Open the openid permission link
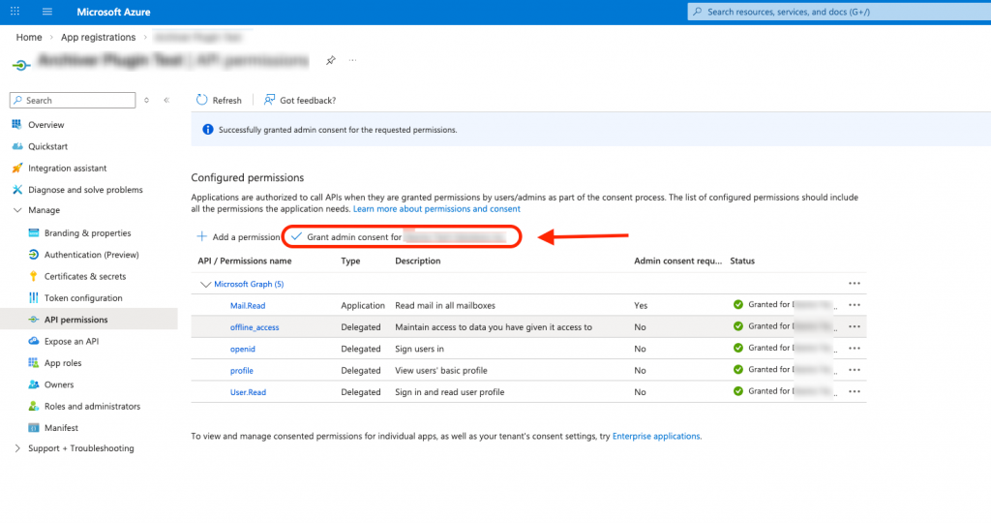Image resolution: width=991 pixels, height=523 pixels. [242, 349]
